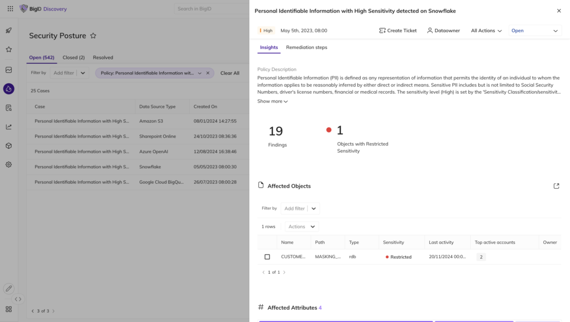Open the cube catalog sidebar icon

click(8, 145)
